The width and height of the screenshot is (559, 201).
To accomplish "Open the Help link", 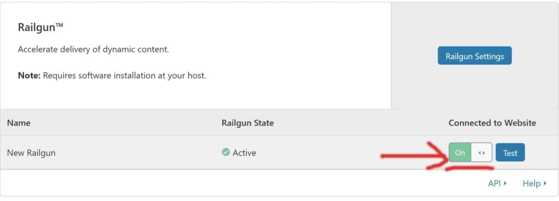I will click(532, 184).
